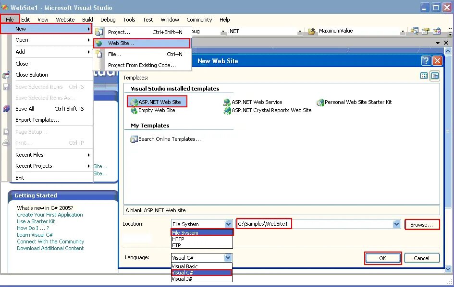Open the Edit menu
Image resolution: width=454 pixels, height=287 pixels.
(x=25, y=20)
